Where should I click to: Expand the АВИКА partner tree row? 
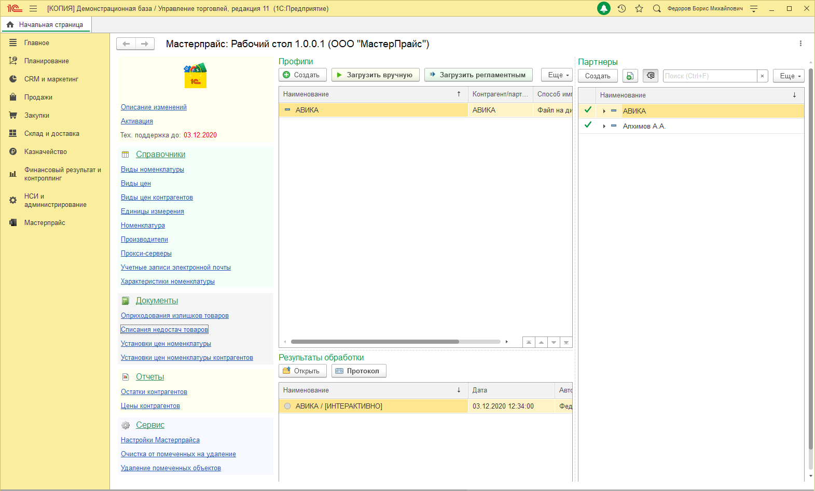(604, 111)
